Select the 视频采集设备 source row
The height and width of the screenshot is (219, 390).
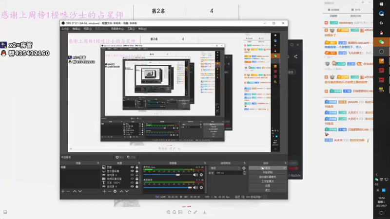coord(121,179)
